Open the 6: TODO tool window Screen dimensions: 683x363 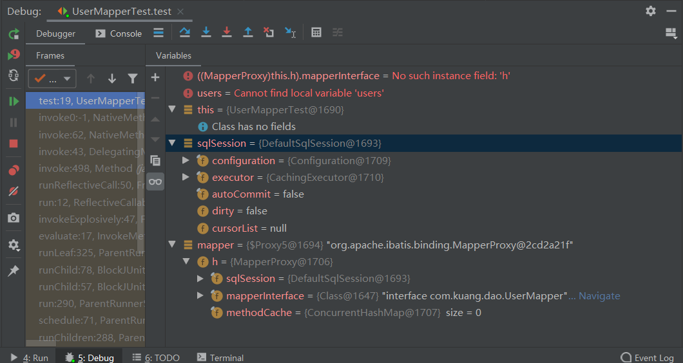point(156,357)
